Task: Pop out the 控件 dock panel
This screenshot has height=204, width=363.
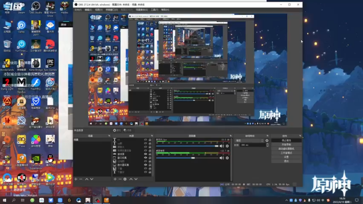Action: pyautogui.click(x=300, y=136)
